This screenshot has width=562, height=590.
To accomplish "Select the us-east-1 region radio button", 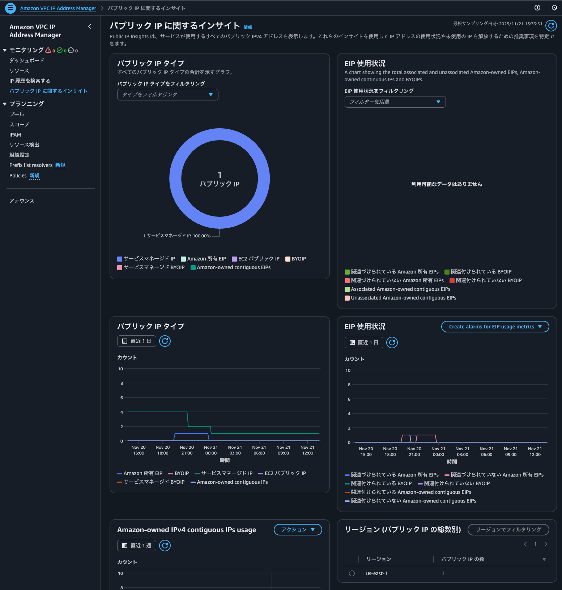I will click(352, 573).
